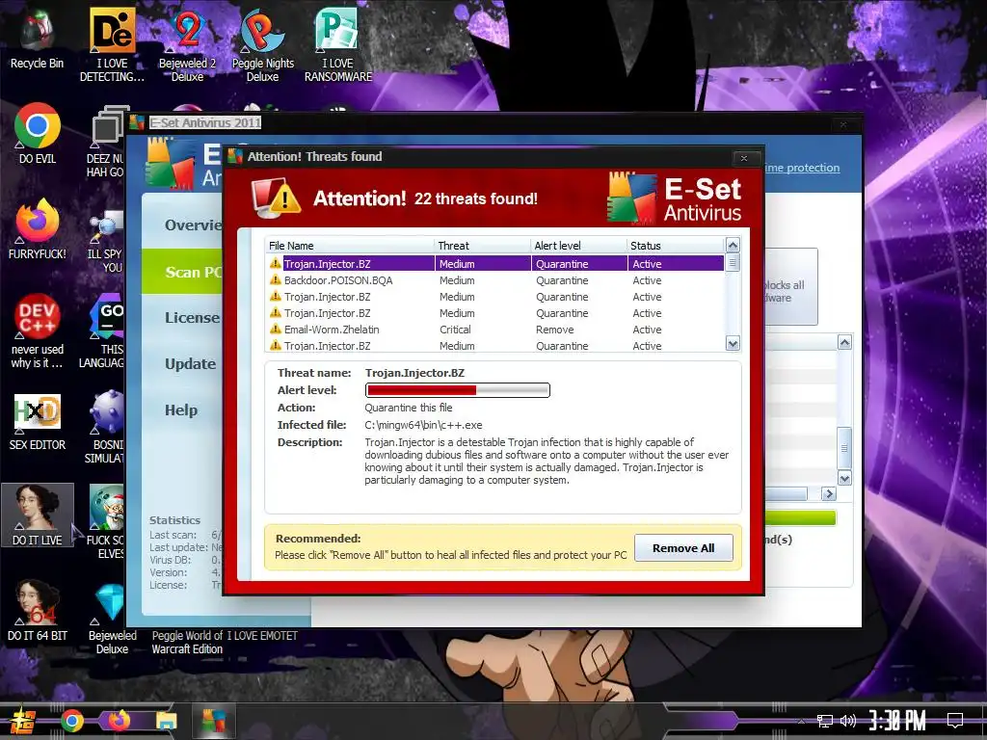The image size is (987, 740).
Task: Open the BOSNI SIMULAT mine shortcut
Action: pyautogui.click(x=106, y=427)
